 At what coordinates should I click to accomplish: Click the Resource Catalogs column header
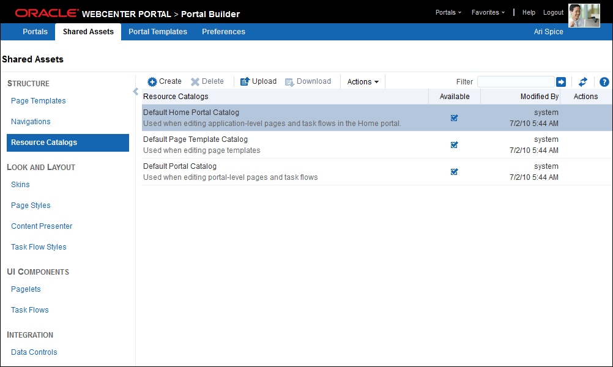[x=285, y=97]
